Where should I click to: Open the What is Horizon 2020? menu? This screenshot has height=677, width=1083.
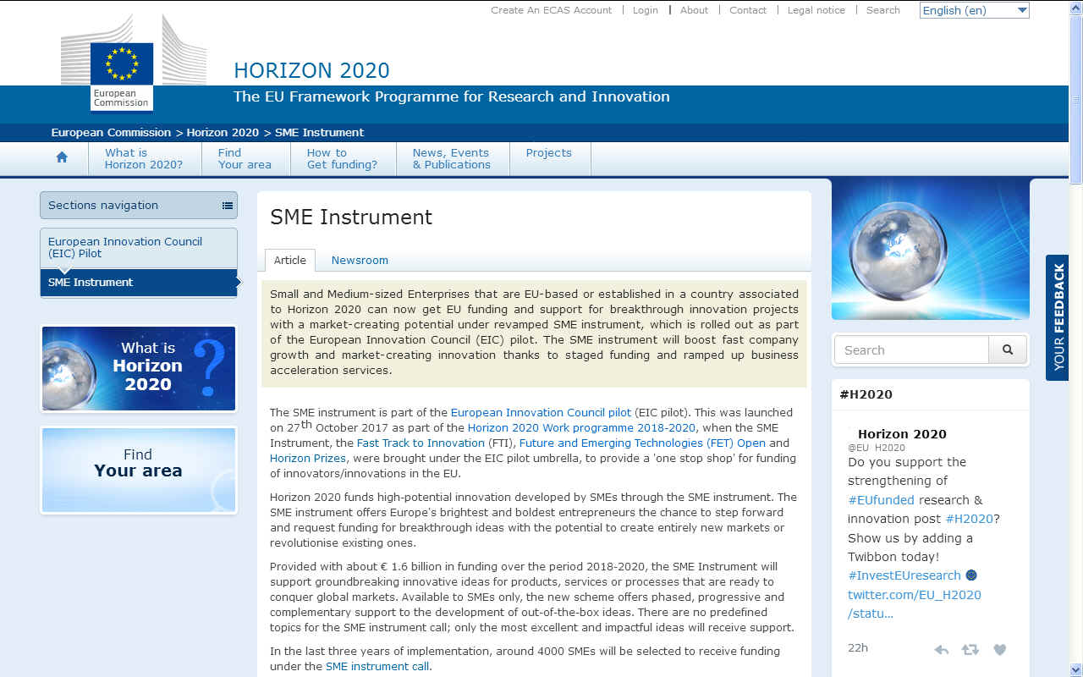click(144, 158)
